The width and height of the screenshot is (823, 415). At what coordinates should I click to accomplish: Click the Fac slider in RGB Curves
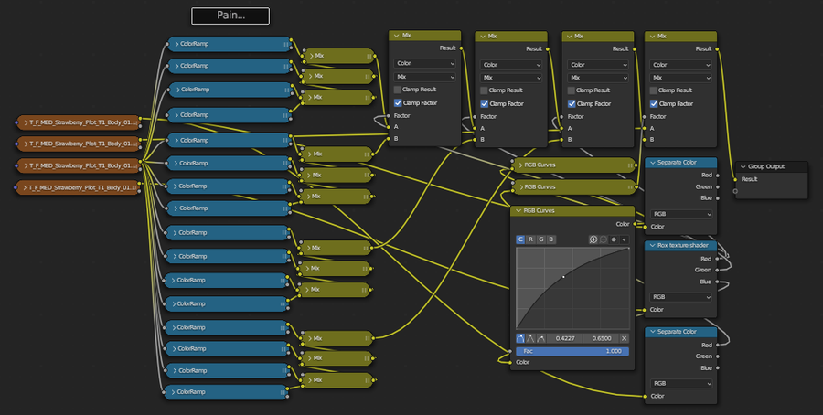572,351
